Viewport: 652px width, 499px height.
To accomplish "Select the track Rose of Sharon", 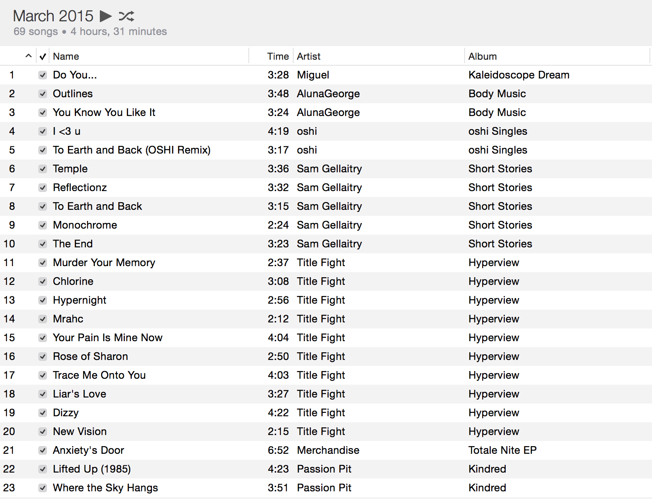I will [x=90, y=357].
